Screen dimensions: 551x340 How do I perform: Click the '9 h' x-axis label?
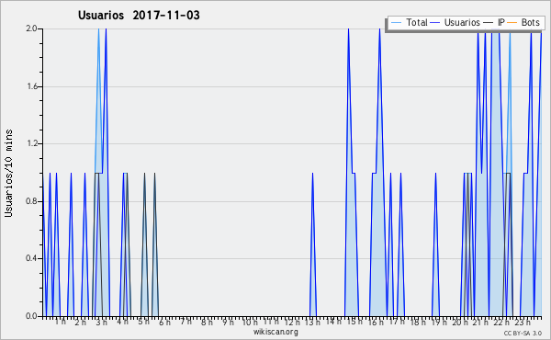coord(228,322)
